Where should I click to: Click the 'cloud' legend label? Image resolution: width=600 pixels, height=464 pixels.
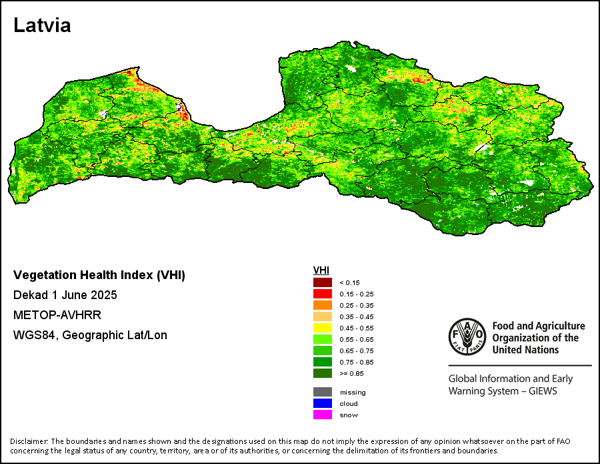pos(349,403)
